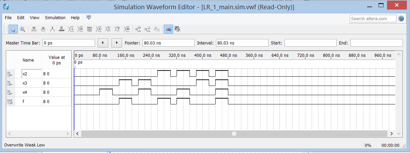The height and width of the screenshot is (153, 410).
Task: Click the Name column header
Action: 28,60
